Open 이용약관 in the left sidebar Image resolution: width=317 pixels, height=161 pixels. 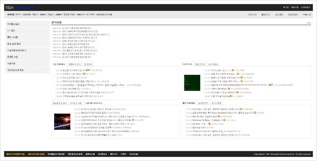coord(27,63)
